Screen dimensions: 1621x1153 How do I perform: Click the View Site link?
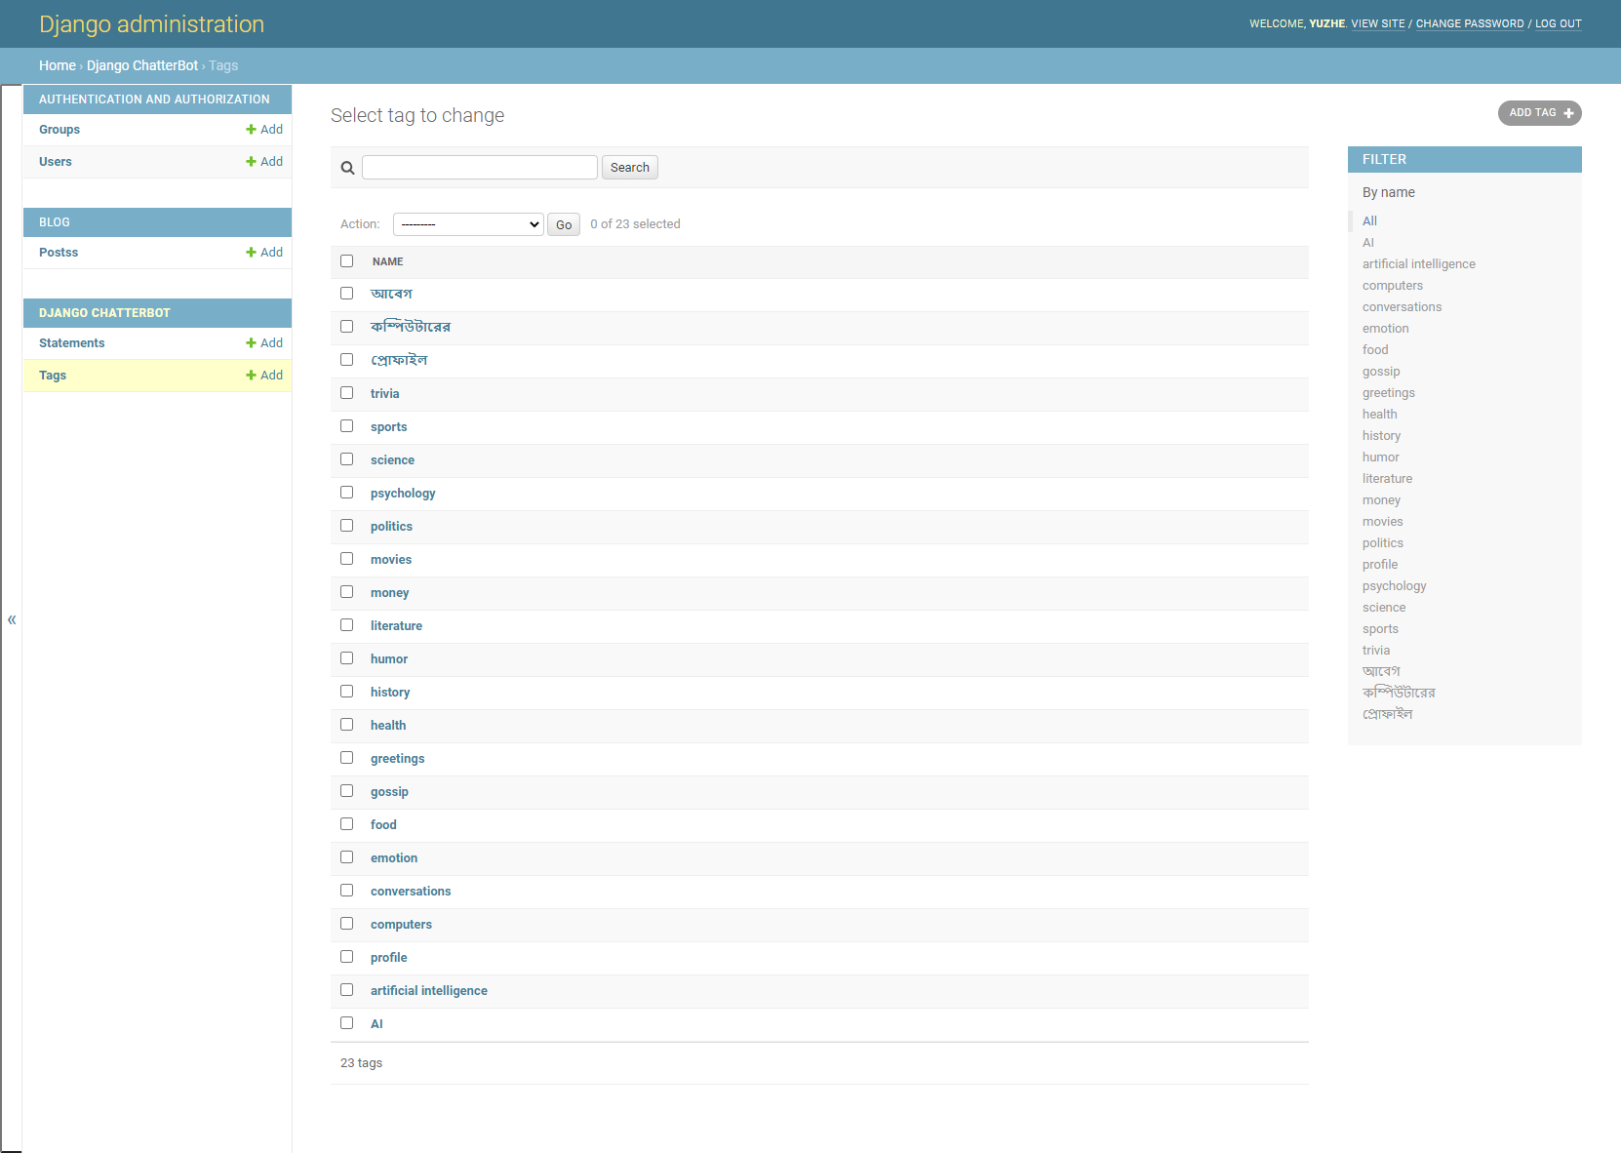point(1378,23)
